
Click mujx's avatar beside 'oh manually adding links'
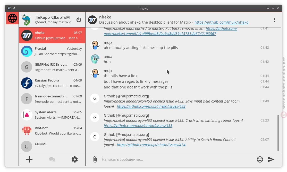pos(95,45)
